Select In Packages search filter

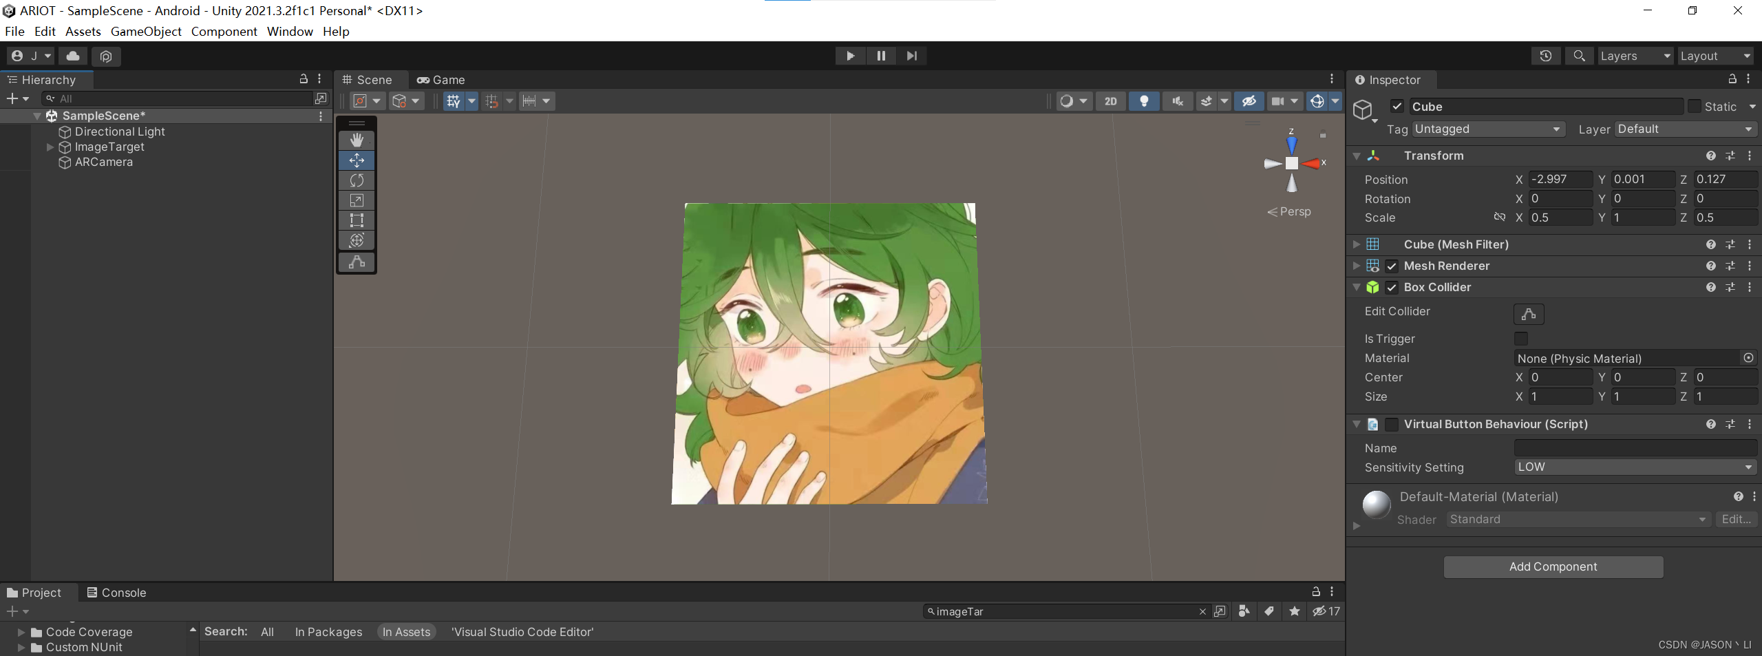click(x=328, y=632)
